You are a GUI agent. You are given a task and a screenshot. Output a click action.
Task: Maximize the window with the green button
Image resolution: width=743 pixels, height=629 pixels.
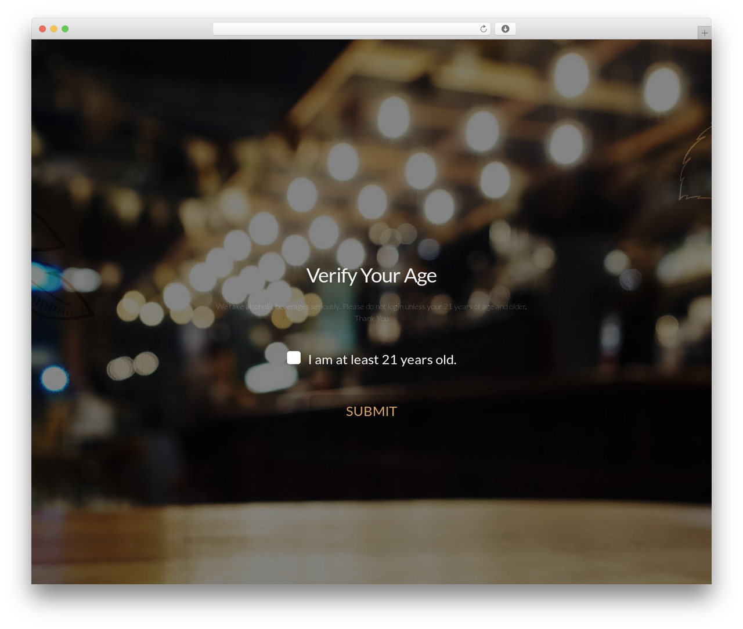[x=65, y=29]
